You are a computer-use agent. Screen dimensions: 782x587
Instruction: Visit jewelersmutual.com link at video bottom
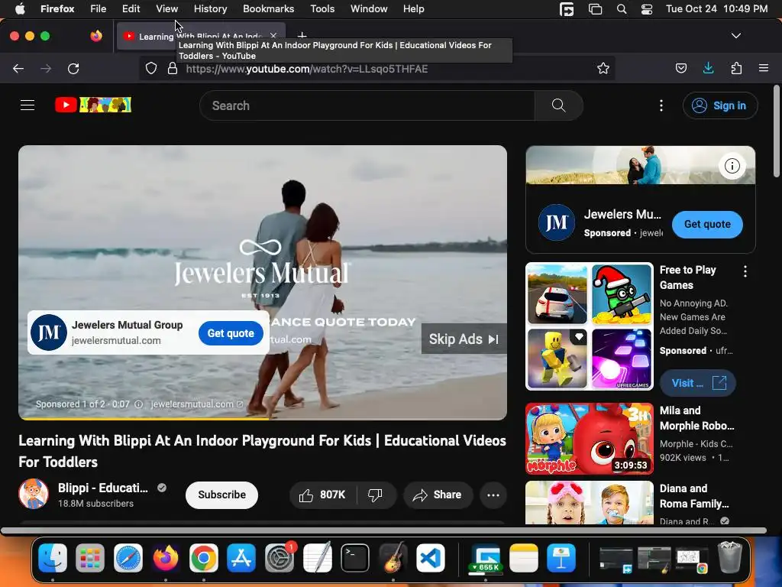196,404
